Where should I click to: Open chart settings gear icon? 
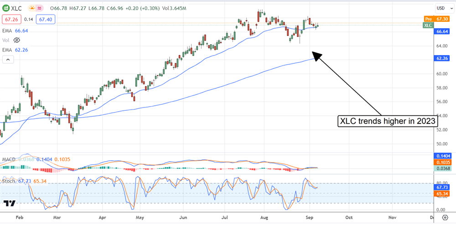[x=445, y=217]
